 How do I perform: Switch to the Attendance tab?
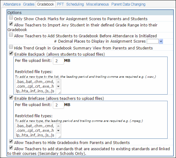(x=12, y=4)
